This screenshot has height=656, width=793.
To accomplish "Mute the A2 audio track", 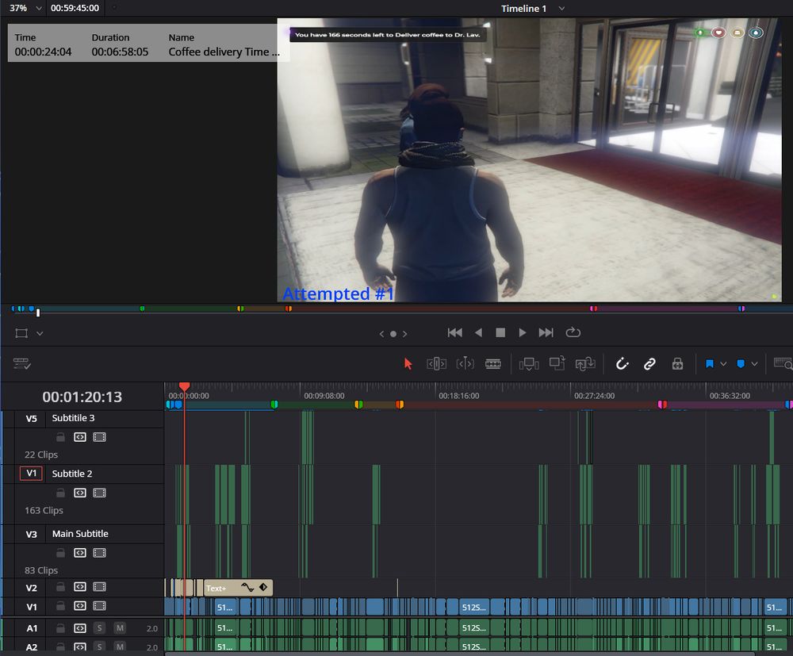I will coord(120,646).
